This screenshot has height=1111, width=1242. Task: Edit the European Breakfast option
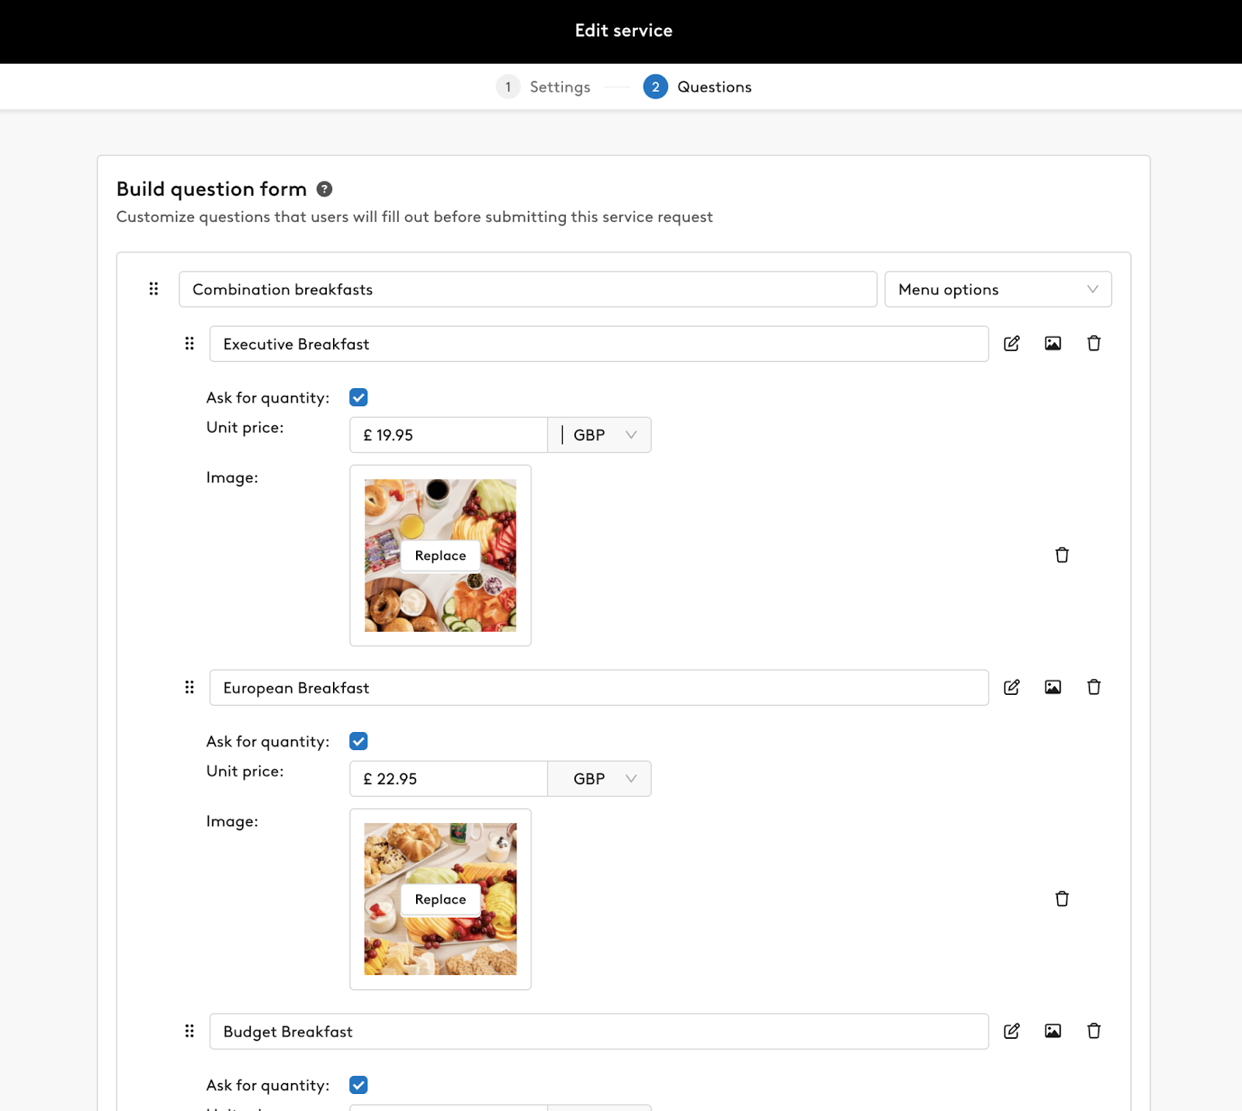pyautogui.click(x=1011, y=687)
